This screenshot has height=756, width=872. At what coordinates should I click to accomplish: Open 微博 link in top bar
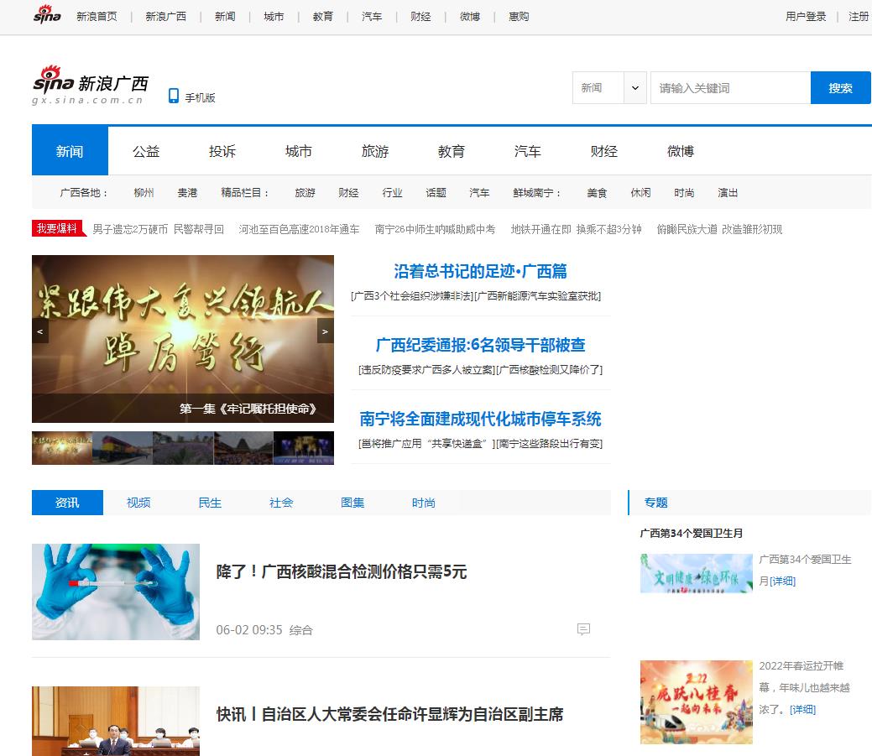click(x=469, y=17)
